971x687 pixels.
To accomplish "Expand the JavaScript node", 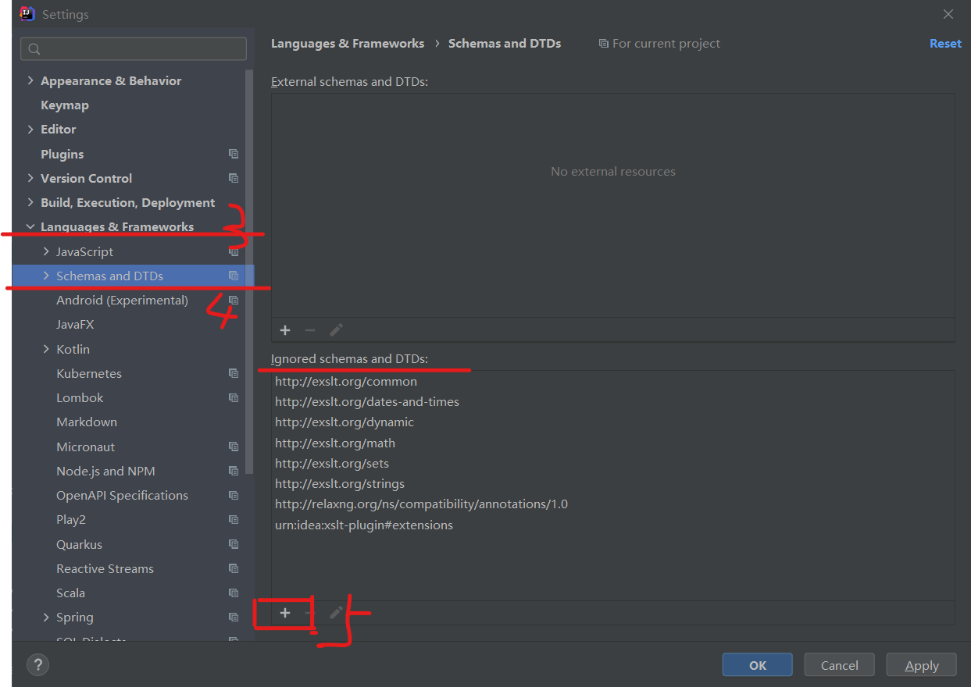I will (x=46, y=251).
